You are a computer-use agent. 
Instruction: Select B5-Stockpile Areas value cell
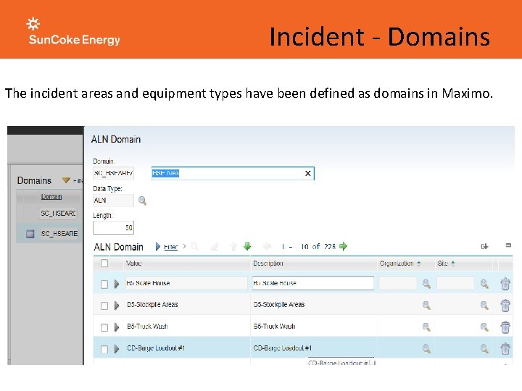152,305
